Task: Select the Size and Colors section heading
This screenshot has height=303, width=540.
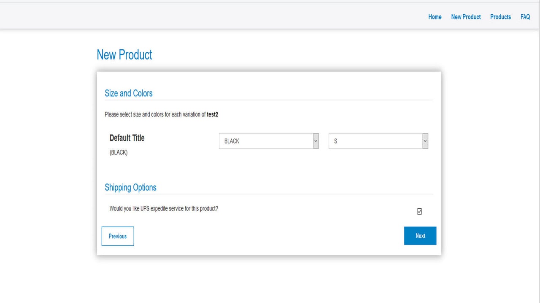Action: point(129,93)
